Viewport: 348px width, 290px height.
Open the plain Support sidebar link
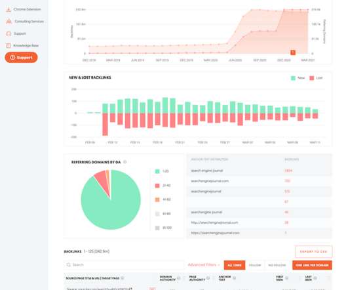point(20,33)
